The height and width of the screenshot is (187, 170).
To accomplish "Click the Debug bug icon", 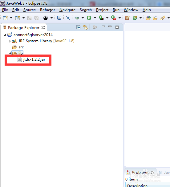I will [x=77, y=18].
